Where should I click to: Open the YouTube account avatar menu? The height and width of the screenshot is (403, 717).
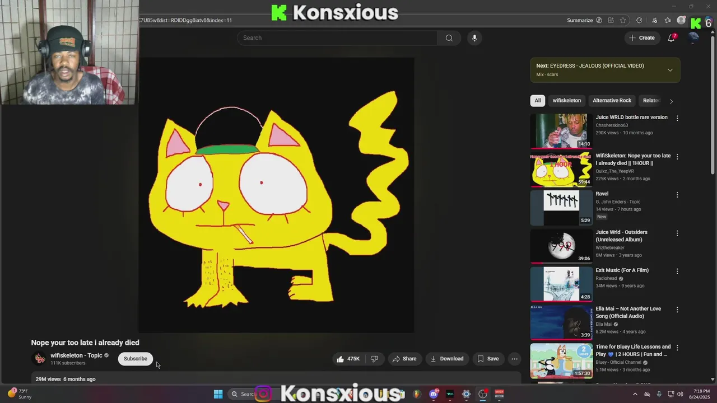tap(693, 38)
